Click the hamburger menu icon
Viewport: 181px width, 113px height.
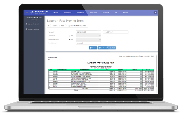(27, 13)
